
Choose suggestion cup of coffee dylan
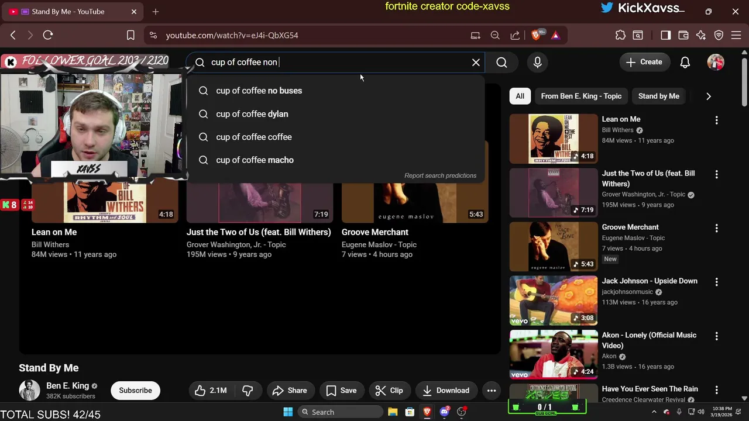tap(335, 114)
